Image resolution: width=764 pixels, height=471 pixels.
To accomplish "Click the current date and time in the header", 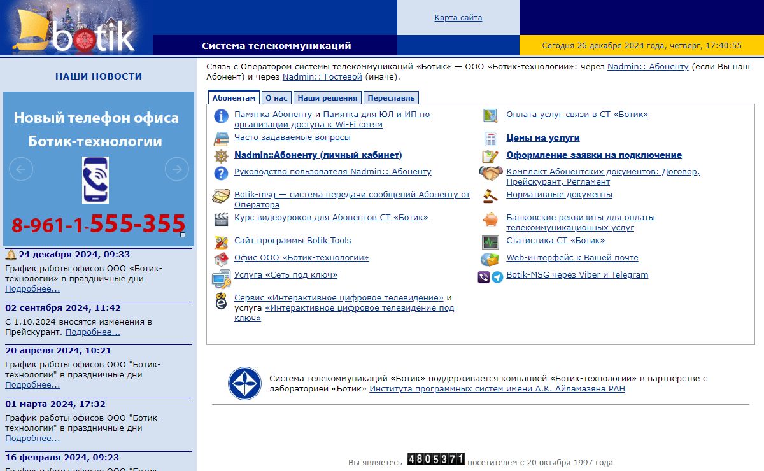I will coord(642,46).
